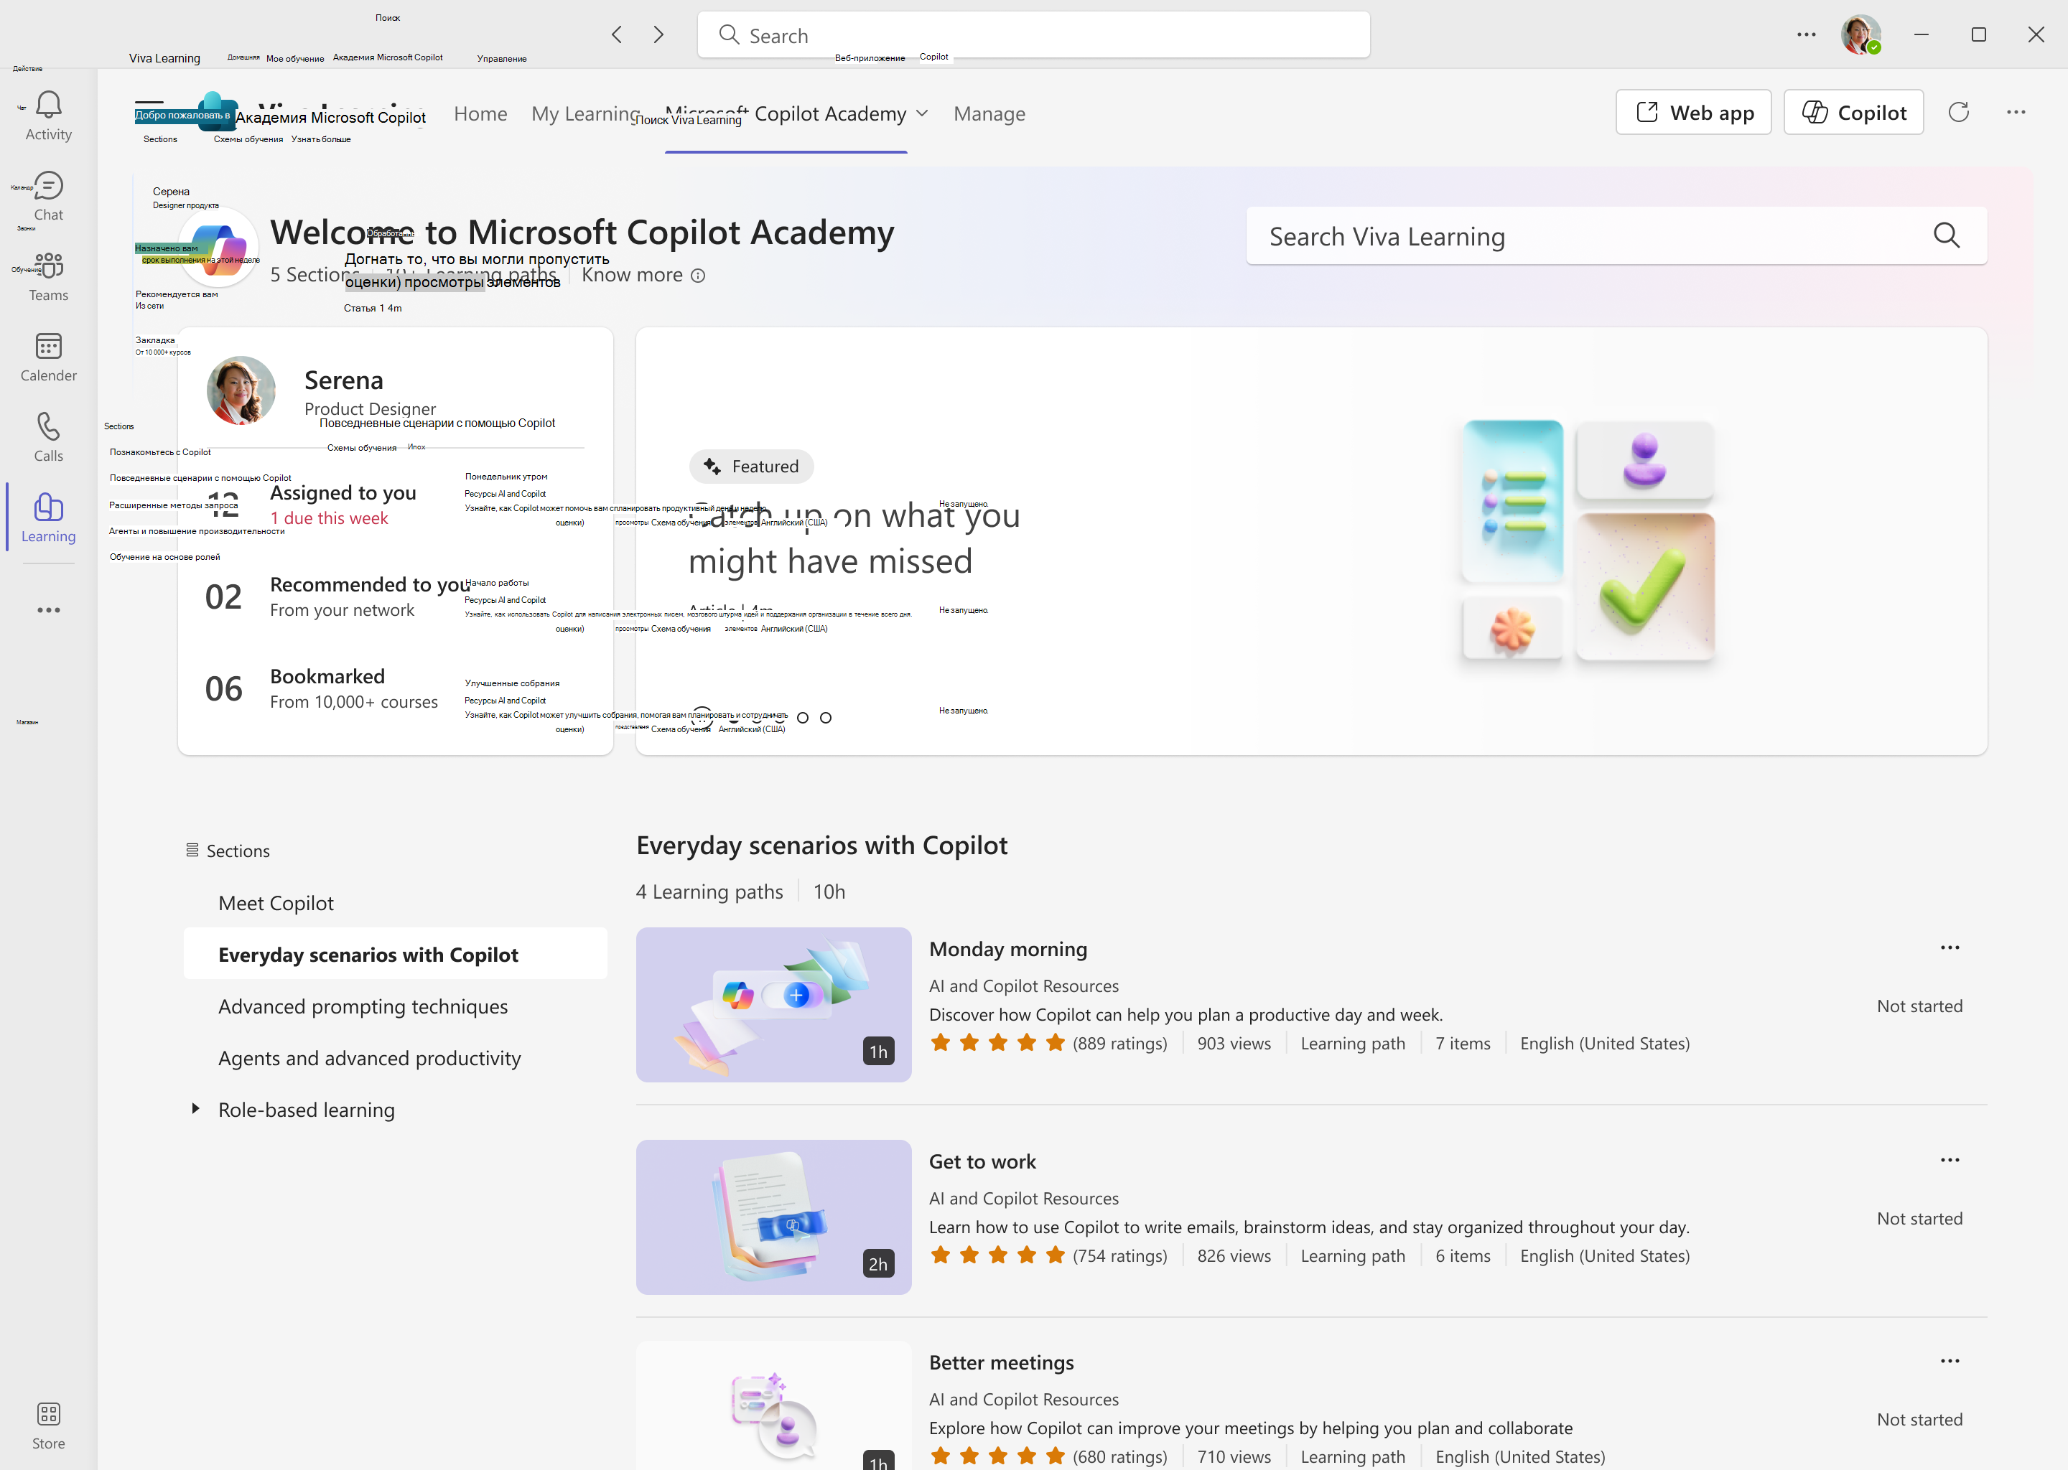Expand Microsoft Copilot Academy tab chevron

(x=922, y=113)
